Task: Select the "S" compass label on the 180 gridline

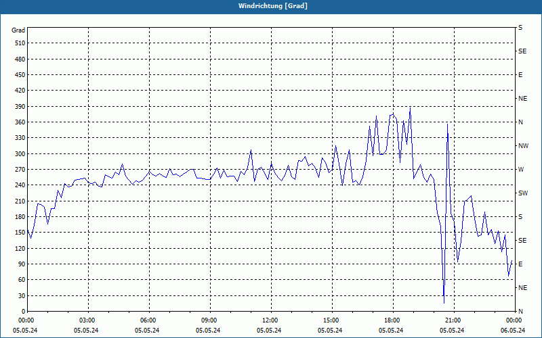Action: coord(520,217)
